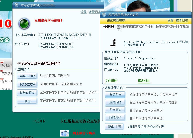Click the 49 秒 auto-quarantine countdown text
Image resolution: width=193 pixels, height=138 pixels.
[x=39, y=63]
